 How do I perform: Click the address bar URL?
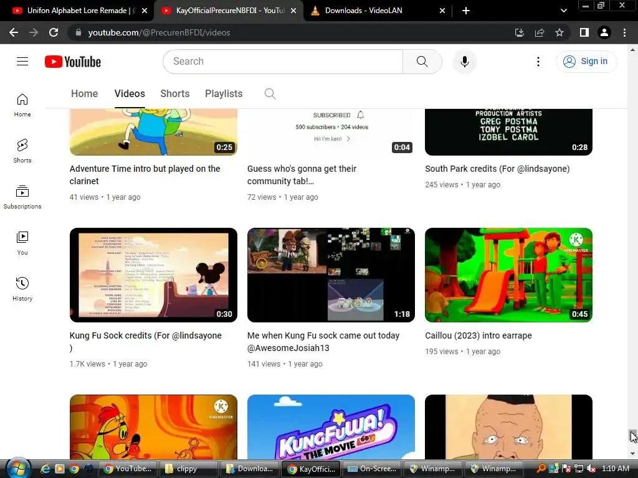click(x=159, y=32)
